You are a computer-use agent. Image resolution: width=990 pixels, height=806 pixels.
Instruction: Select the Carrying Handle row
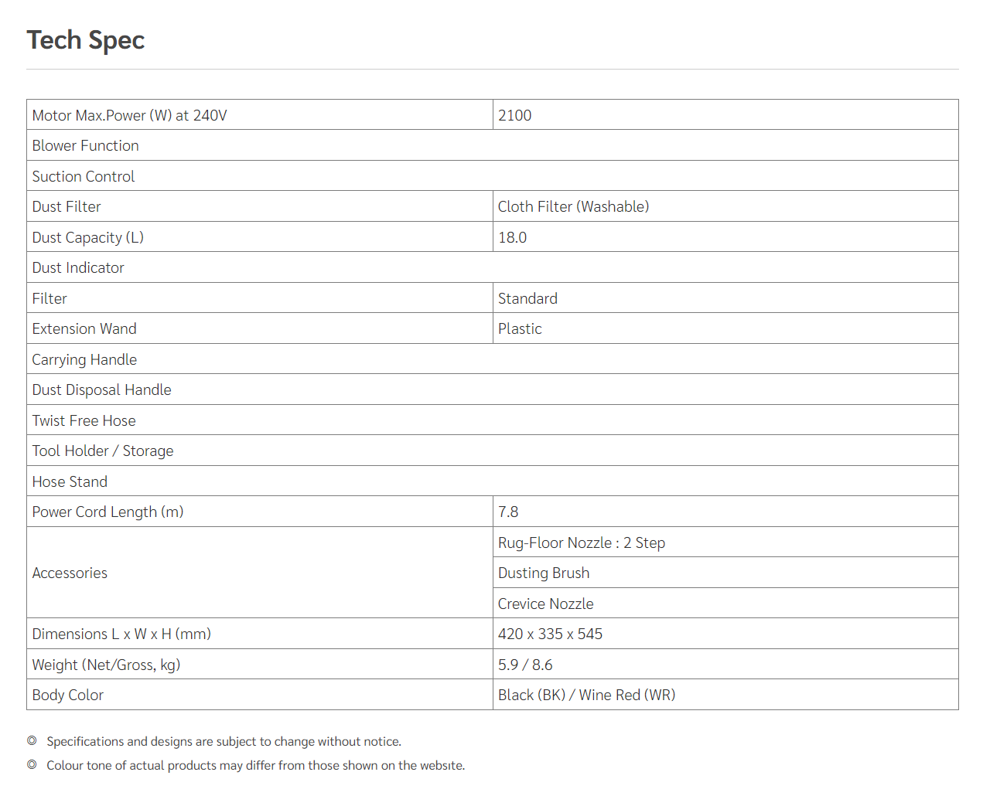point(493,359)
